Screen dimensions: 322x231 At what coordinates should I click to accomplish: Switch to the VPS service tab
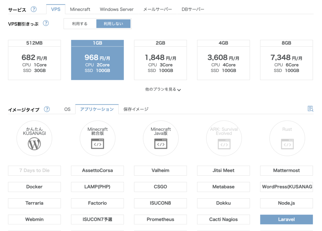56,9
